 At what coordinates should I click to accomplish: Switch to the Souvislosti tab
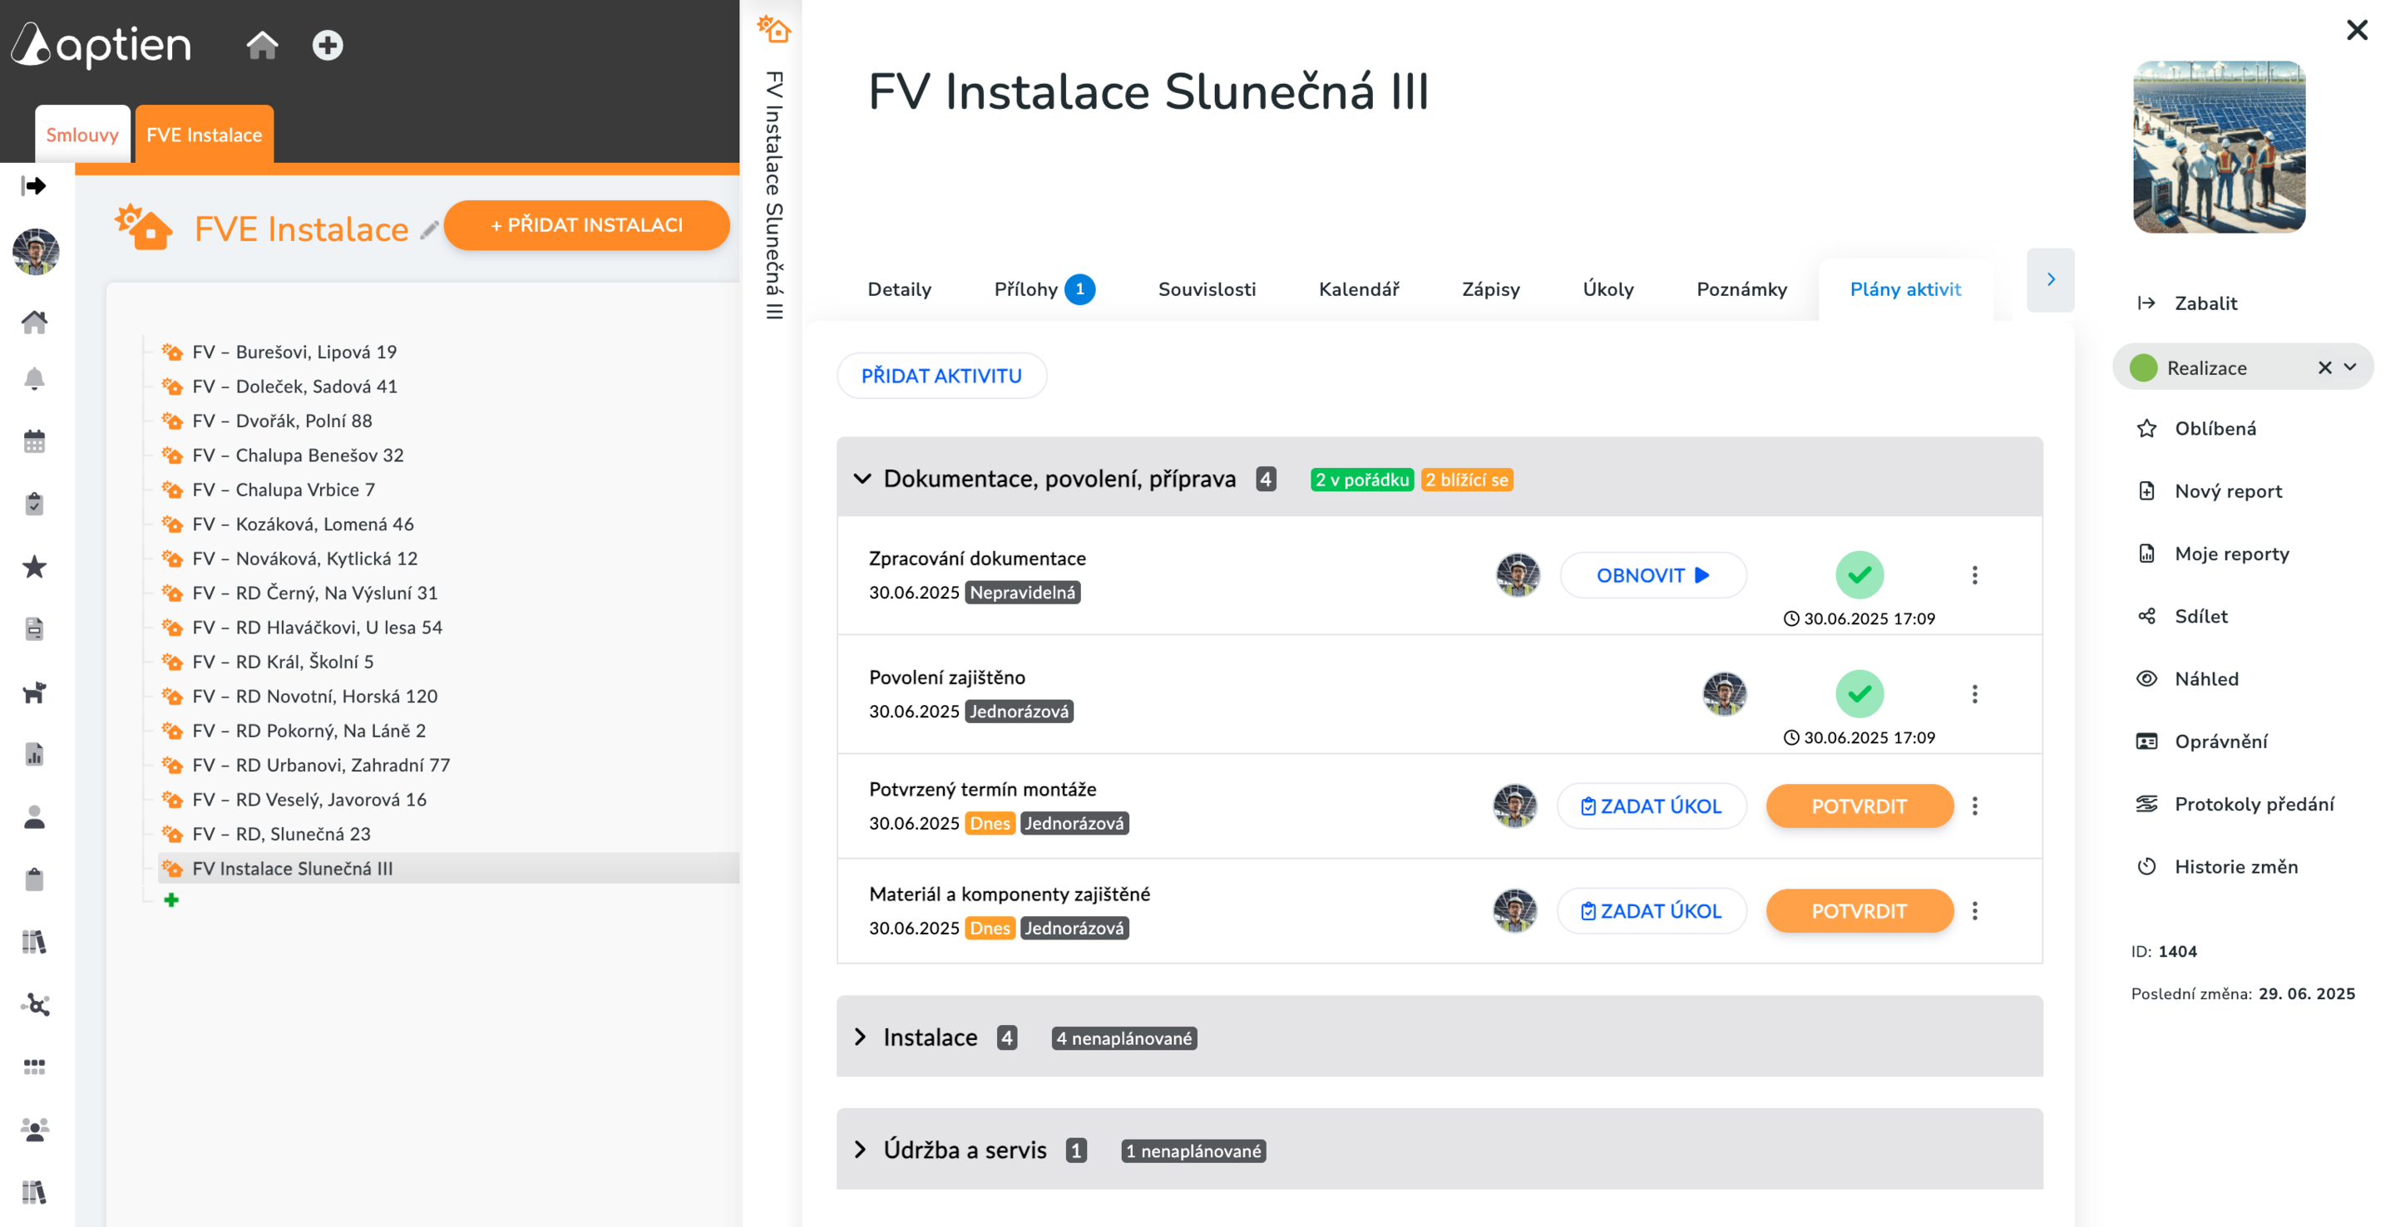point(1207,289)
